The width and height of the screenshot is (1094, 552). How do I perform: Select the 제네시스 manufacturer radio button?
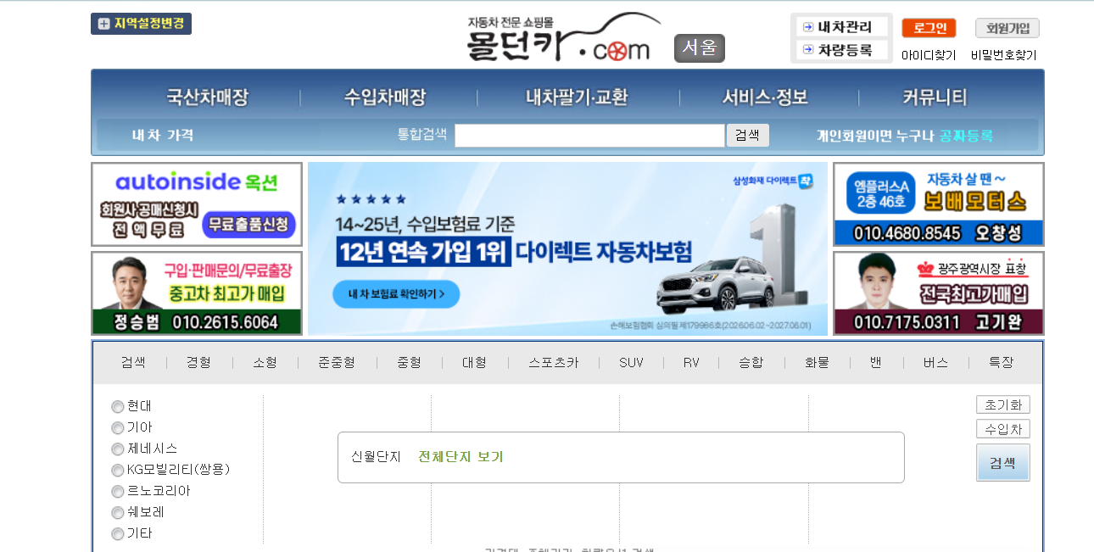click(118, 449)
